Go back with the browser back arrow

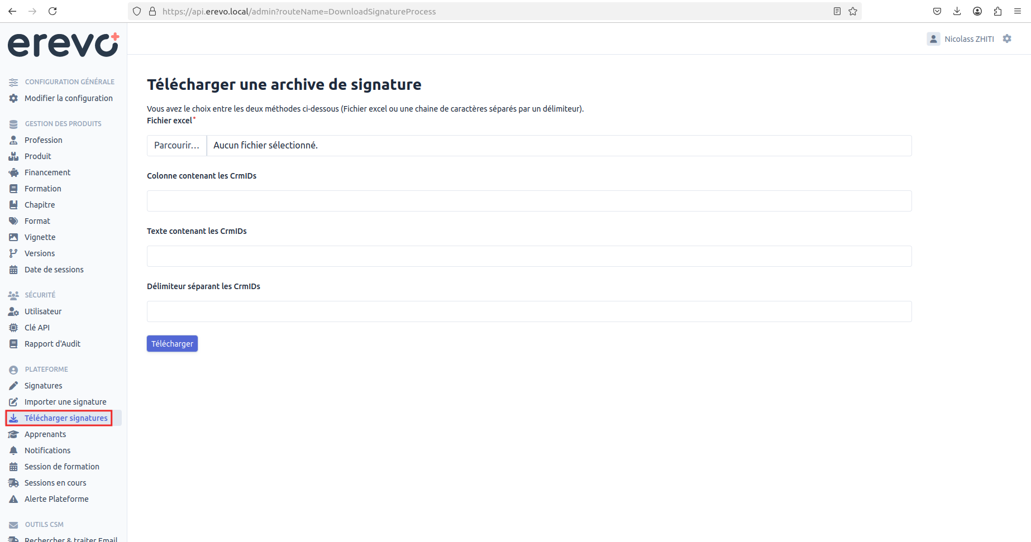(12, 11)
